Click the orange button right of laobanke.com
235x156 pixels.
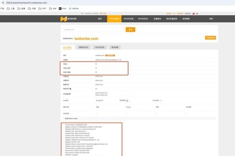pos(210,38)
